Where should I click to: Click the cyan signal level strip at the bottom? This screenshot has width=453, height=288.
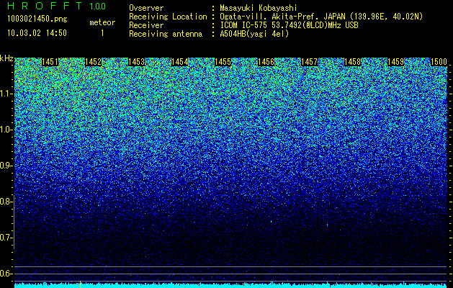pos(231,285)
